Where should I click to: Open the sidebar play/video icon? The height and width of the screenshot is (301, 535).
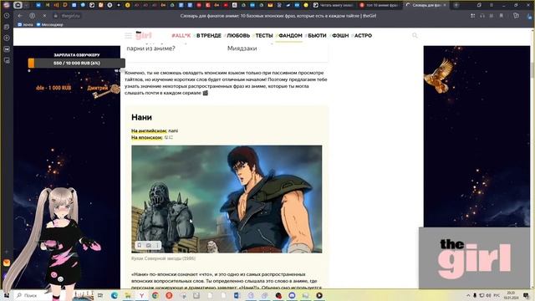(x=7, y=38)
